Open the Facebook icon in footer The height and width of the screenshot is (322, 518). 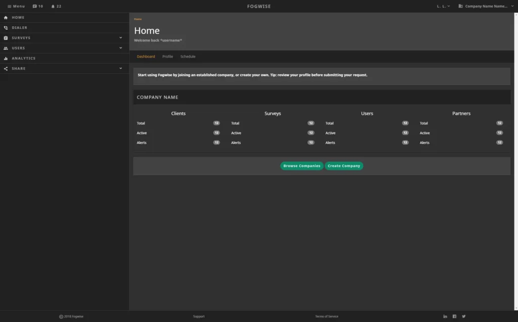(454, 316)
